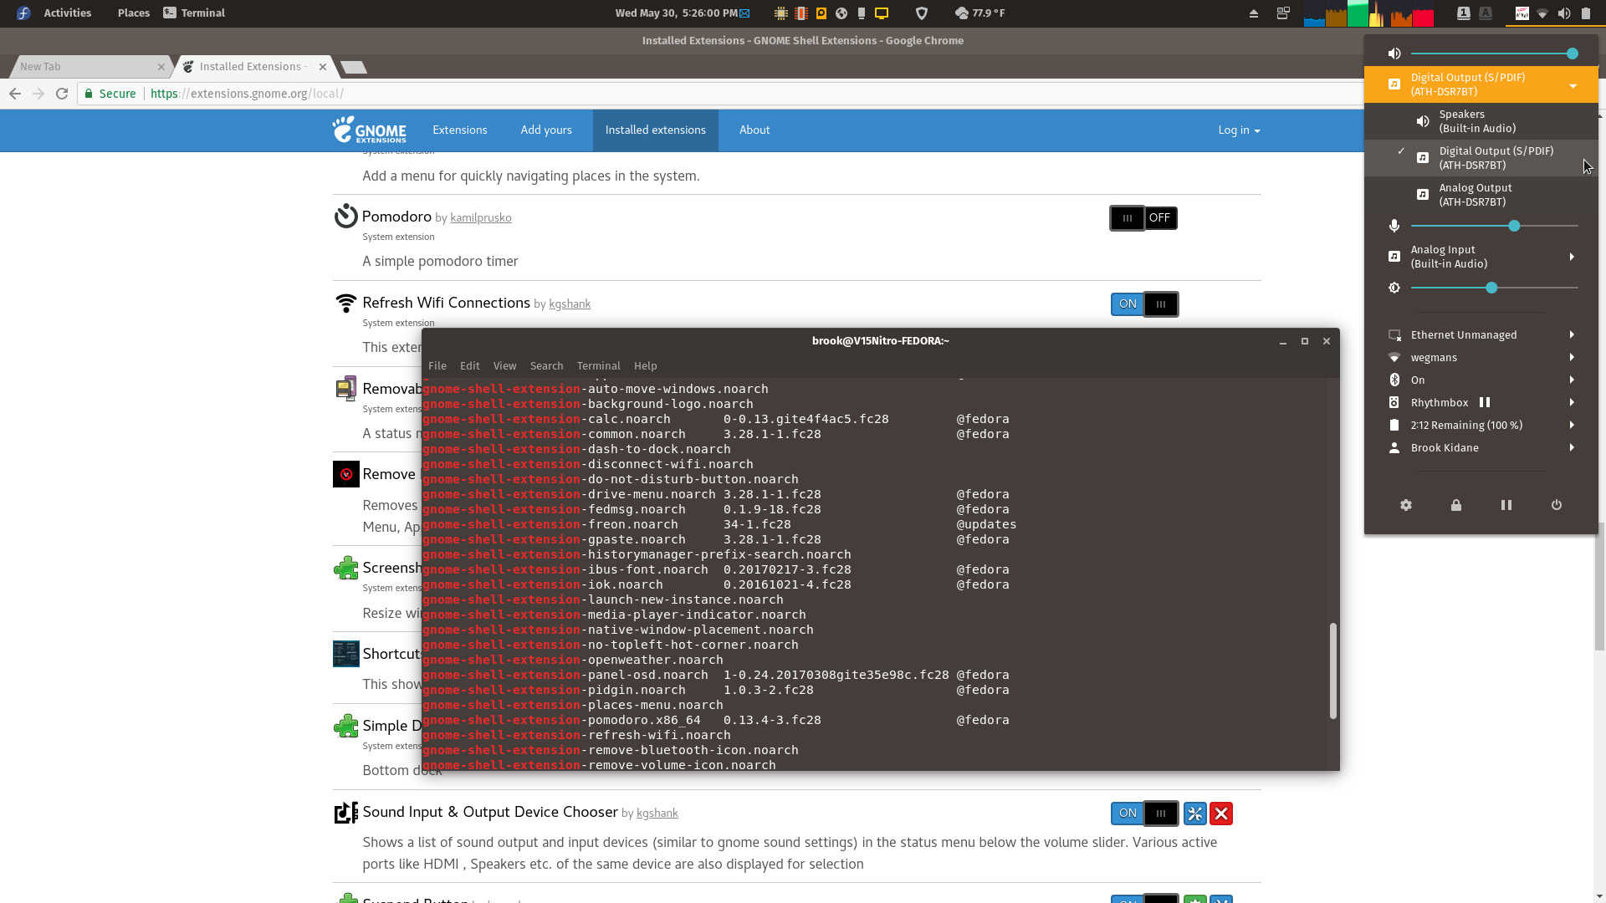
Task: Open the terminal File menu
Action: pos(437,365)
